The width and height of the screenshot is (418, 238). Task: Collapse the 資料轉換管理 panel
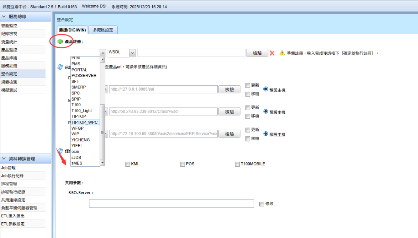tap(4, 159)
